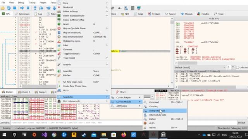This screenshot has width=248, height=139.
Task: Choose the Pattern search option
Action: (x=165, y=119)
